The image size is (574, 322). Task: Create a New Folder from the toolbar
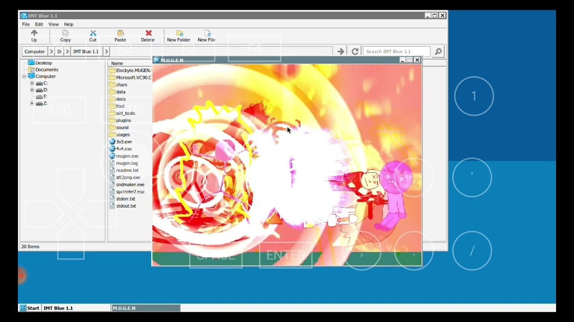click(178, 36)
